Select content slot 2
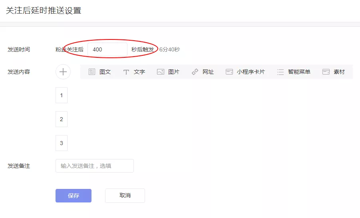This screenshot has width=360, height=218. point(62,119)
